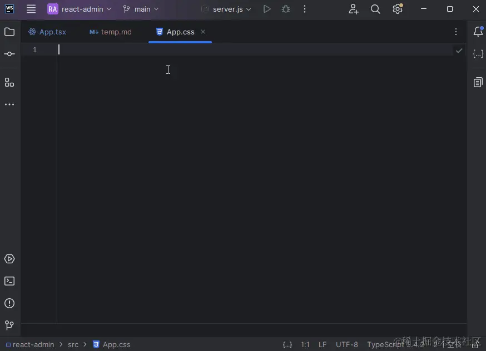Start debugging with the bug icon
This screenshot has height=351, width=486.
pyautogui.click(x=286, y=9)
